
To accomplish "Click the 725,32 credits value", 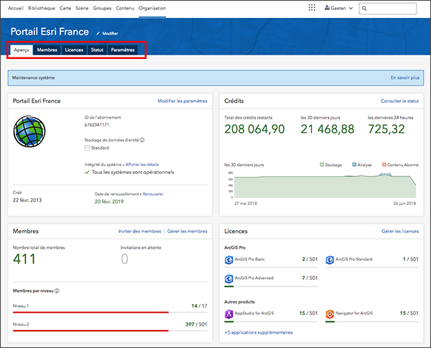I will (386, 129).
